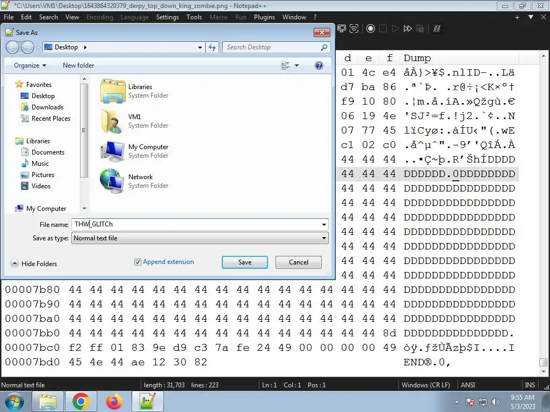Open the ? help menu
This screenshot has height=412, width=550.
coord(315,17)
